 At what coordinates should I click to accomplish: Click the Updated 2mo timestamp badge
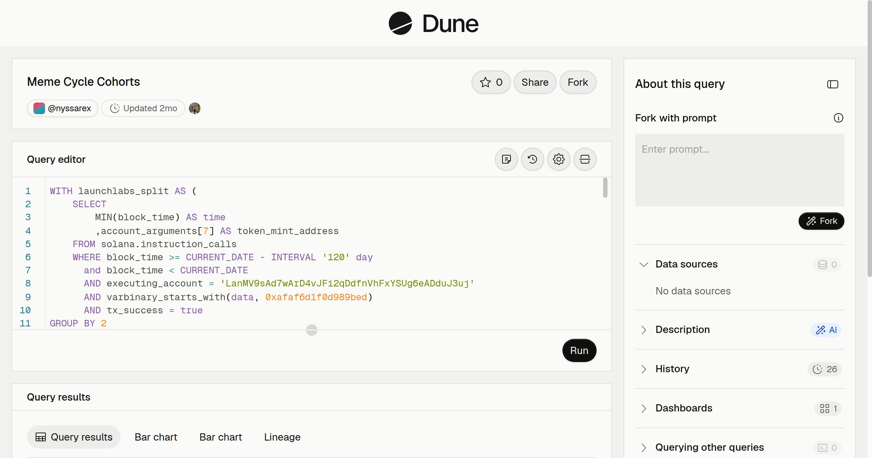[x=143, y=108]
